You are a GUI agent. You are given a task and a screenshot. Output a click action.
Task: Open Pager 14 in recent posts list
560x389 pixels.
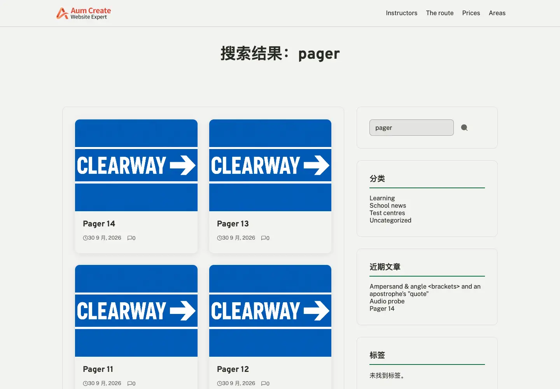pos(382,309)
